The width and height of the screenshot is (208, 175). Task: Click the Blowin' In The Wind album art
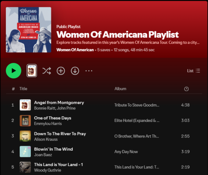coord(25,151)
